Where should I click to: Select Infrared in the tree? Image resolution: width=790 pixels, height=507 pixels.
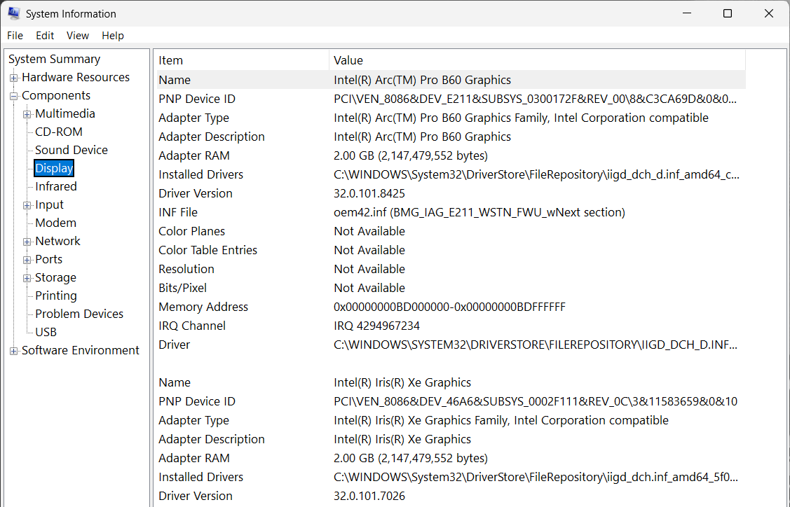tap(56, 186)
